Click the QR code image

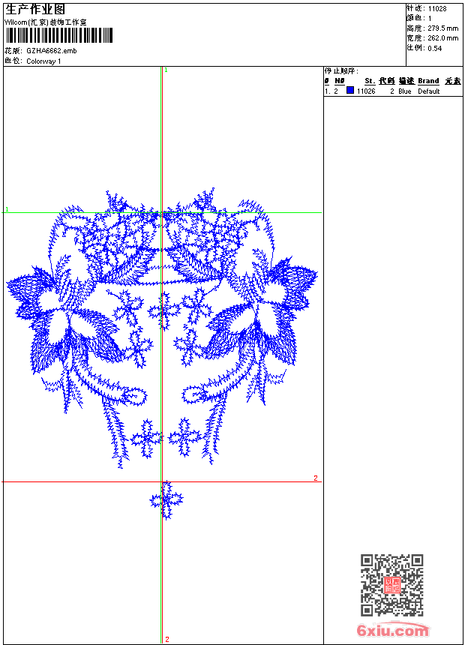[x=391, y=585]
